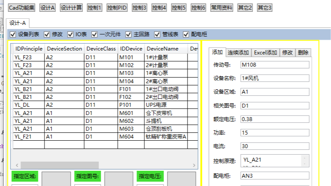Image resolution: width=331 pixels, height=186 pixels.
Task: Click the 控制1 button
Action: pos(95,8)
